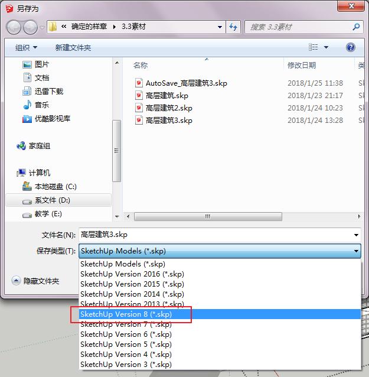The width and height of the screenshot is (369, 377).
Task: Click the skp icon of AutoSave_高层建筑3.skp
Action: coord(139,83)
